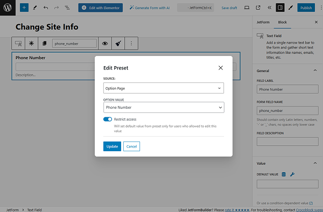
Task: Edit the Form Field Name input
Action: [x=287, y=110]
